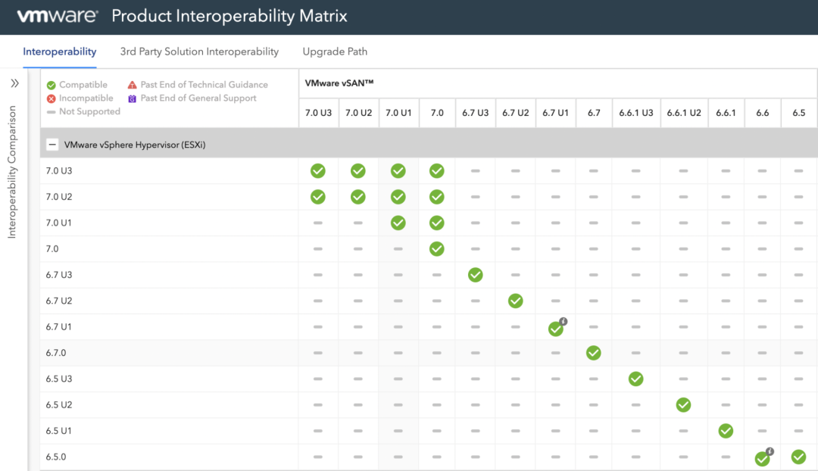Image resolution: width=818 pixels, height=471 pixels.
Task: Click the 7.0 U1 vSAN column header
Action: tap(398, 113)
